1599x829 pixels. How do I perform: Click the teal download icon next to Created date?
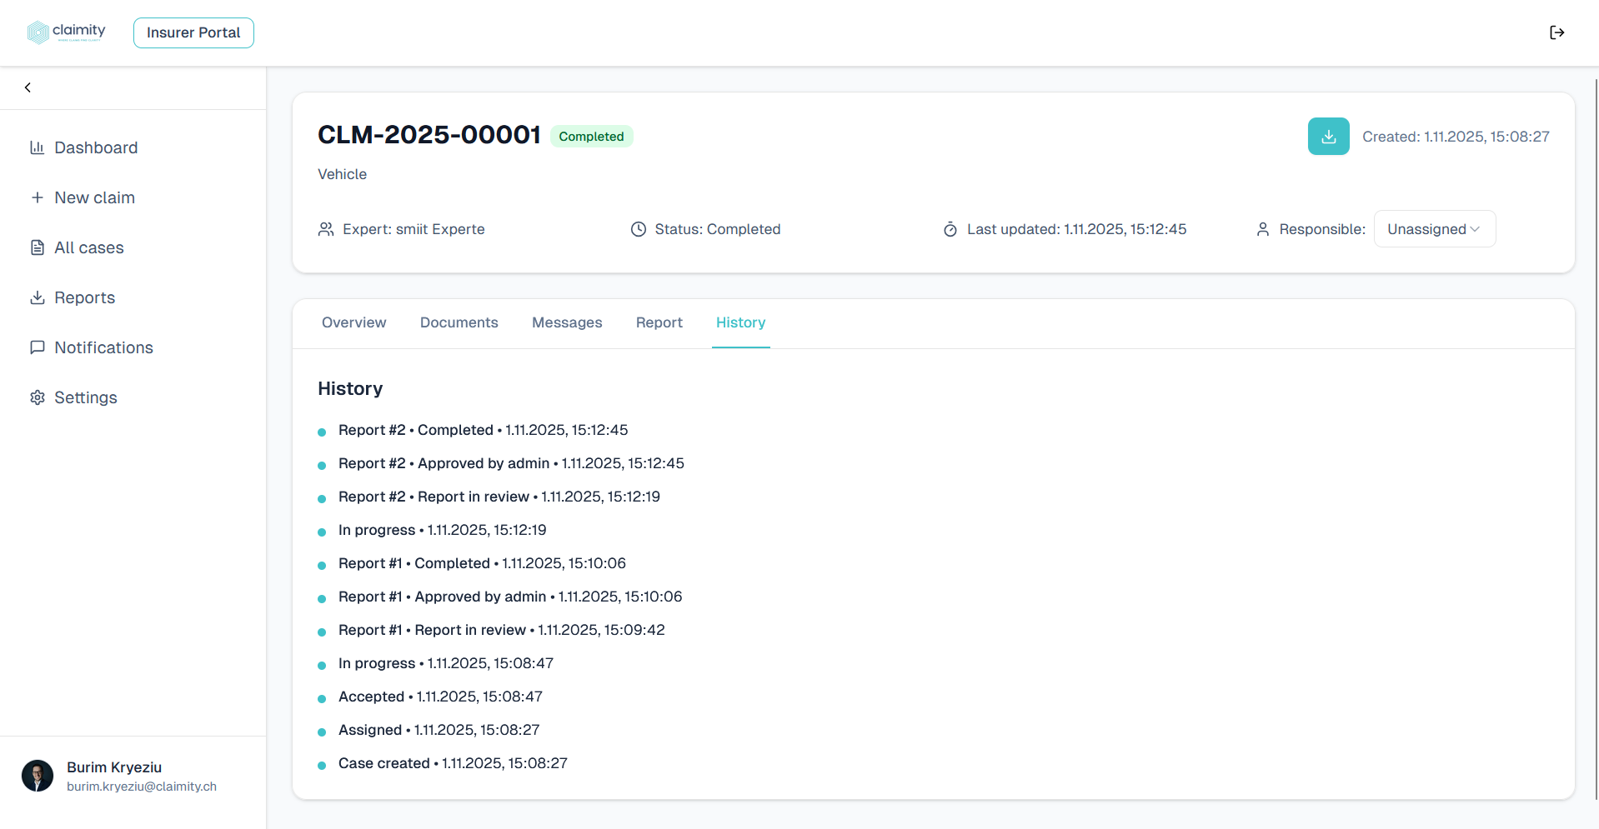coord(1328,136)
